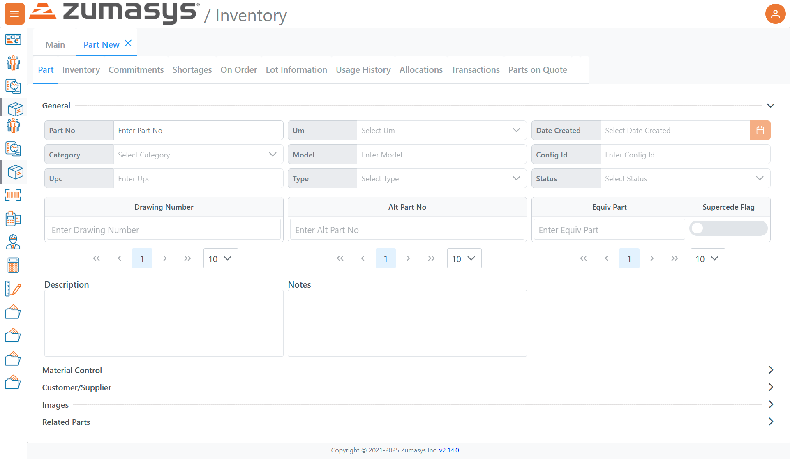Open the worker with hard hat icon
This screenshot has width=790, height=459.
pyautogui.click(x=13, y=242)
